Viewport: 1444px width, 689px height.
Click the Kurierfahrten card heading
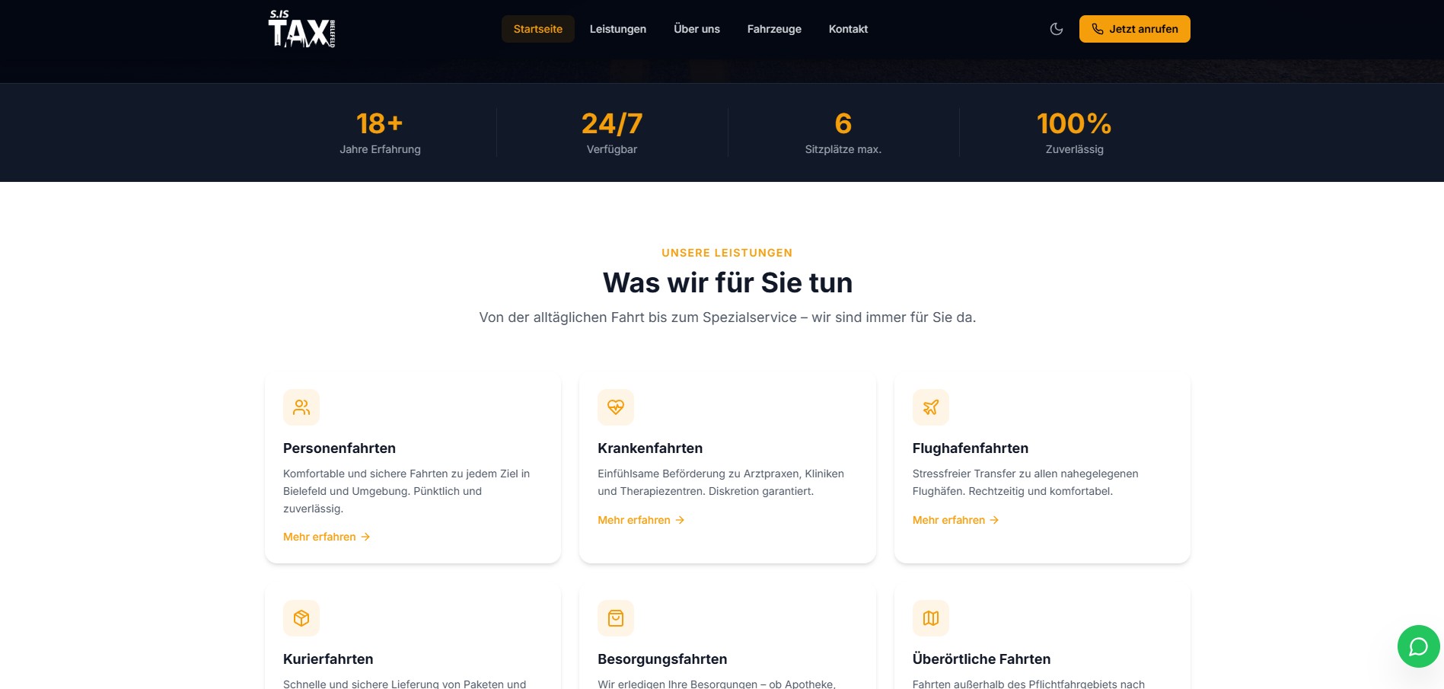point(328,659)
